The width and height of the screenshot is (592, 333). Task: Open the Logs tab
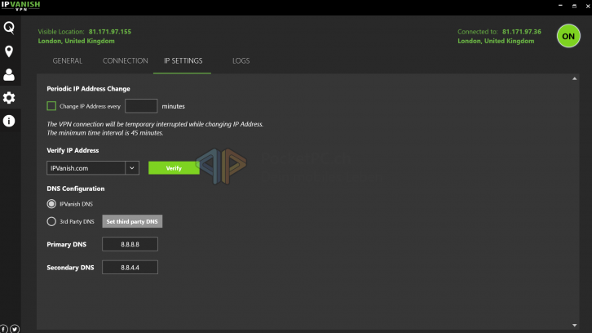[241, 61]
